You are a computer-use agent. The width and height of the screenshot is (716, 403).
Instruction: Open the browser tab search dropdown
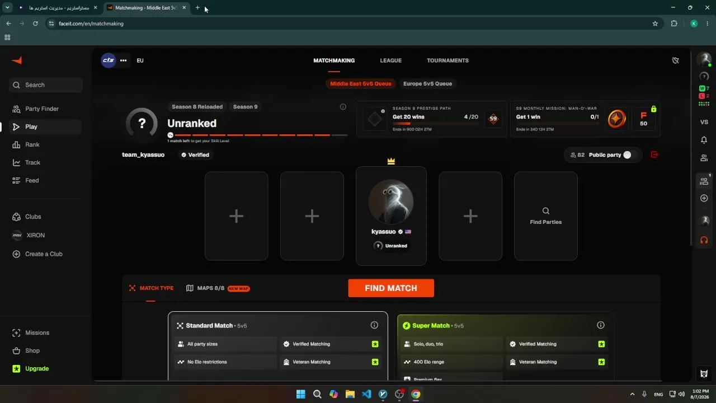click(7, 8)
